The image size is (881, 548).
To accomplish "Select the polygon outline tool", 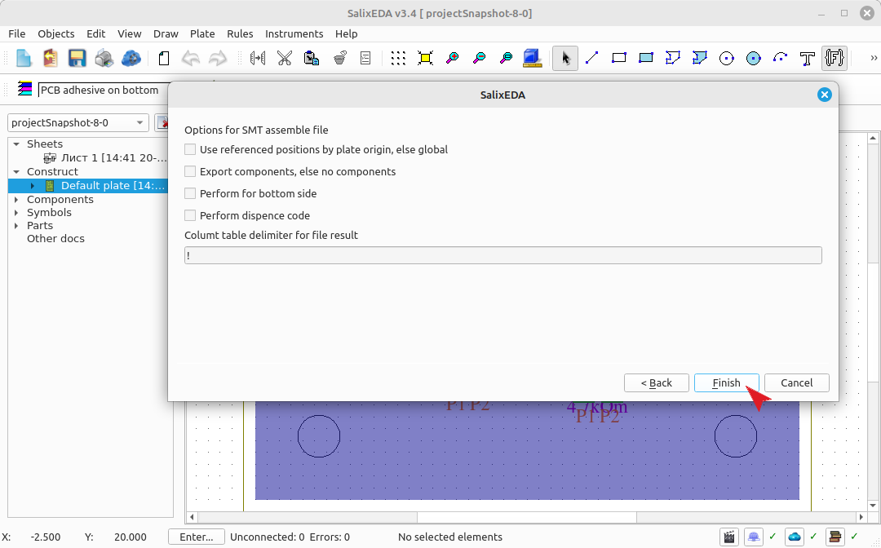I will pyautogui.click(x=672, y=58).
